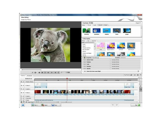This screenshot has height=121, width=162.
Task: Open the Transition tab in Effect Palette
Action: click(x=94, y=41)
